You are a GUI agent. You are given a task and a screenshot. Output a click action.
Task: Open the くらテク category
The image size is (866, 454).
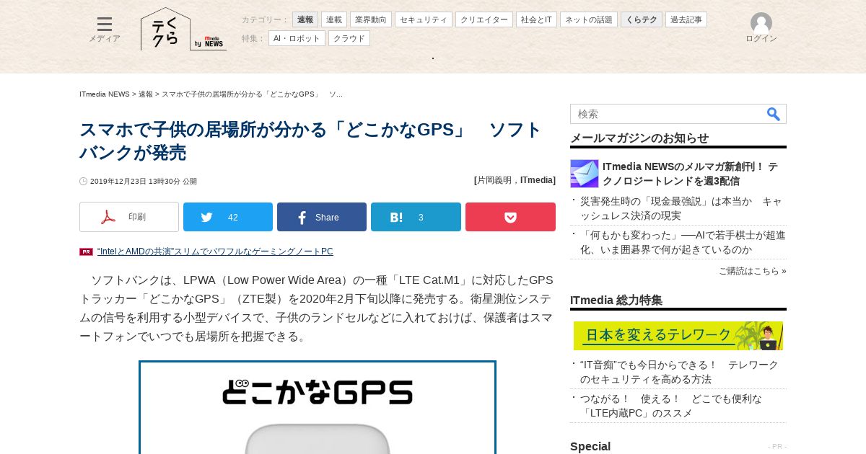(642, 19)
